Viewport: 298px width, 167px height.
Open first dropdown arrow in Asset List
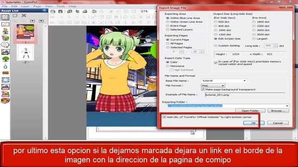[32, 21]
